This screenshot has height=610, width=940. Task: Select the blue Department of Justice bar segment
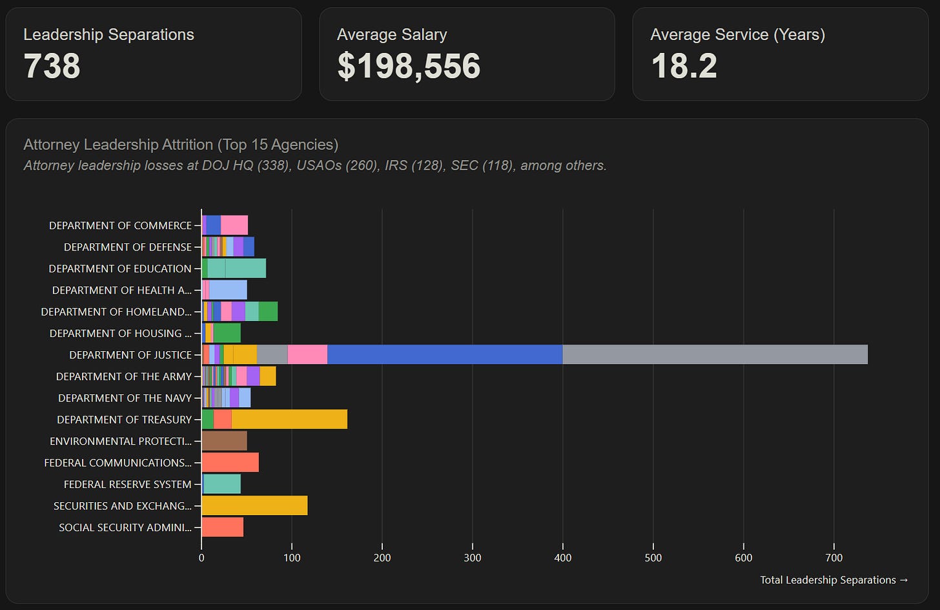pyautogui.click(x=445, y=354)
